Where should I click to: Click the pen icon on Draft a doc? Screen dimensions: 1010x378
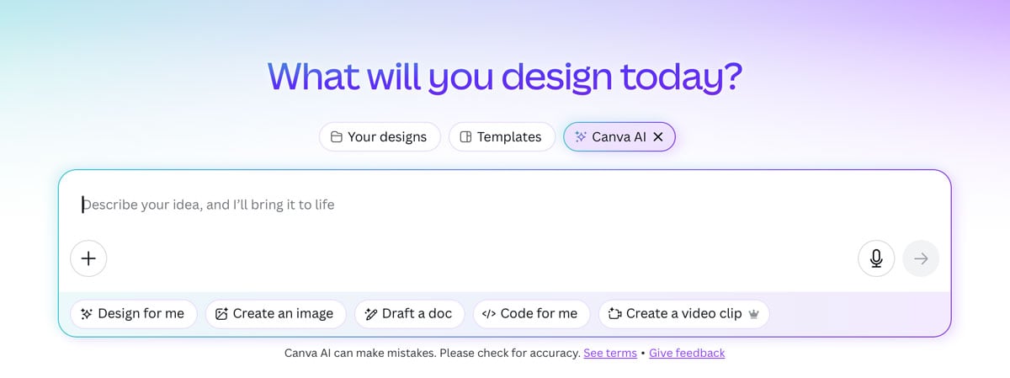370,314
